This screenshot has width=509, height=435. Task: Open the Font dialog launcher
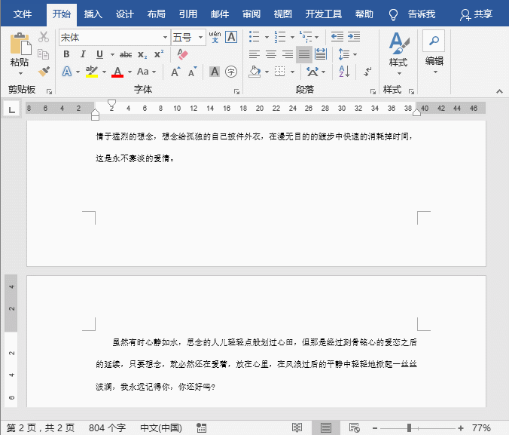click(236, 92)
